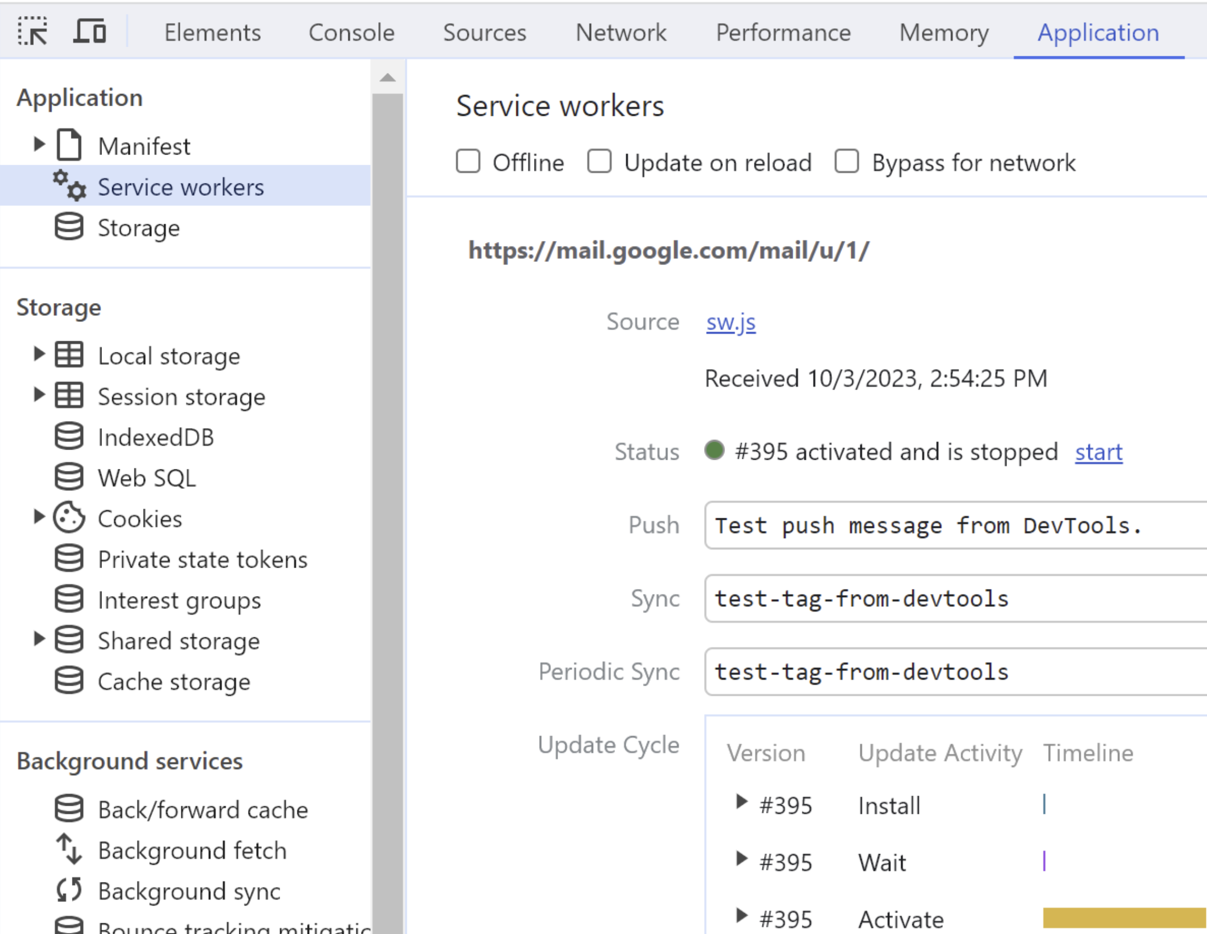
Task: Click the Cookies cookie icon
Action: (x=69, y=518)
